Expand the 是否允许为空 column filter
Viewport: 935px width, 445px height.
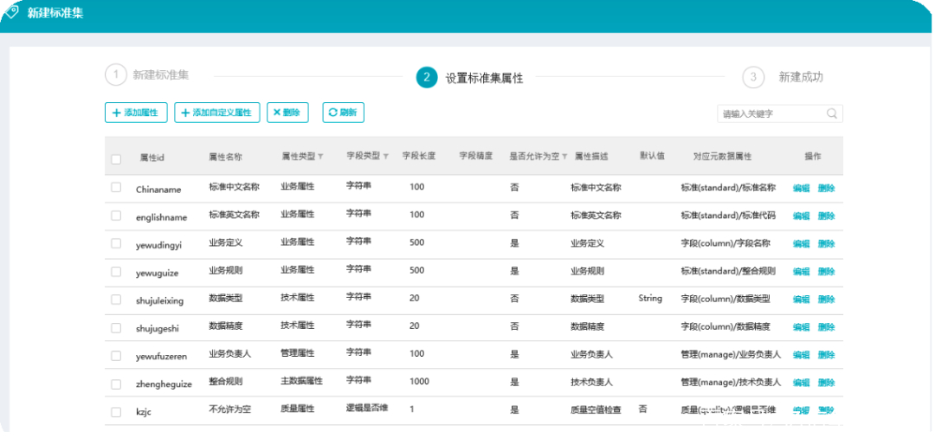564,157
